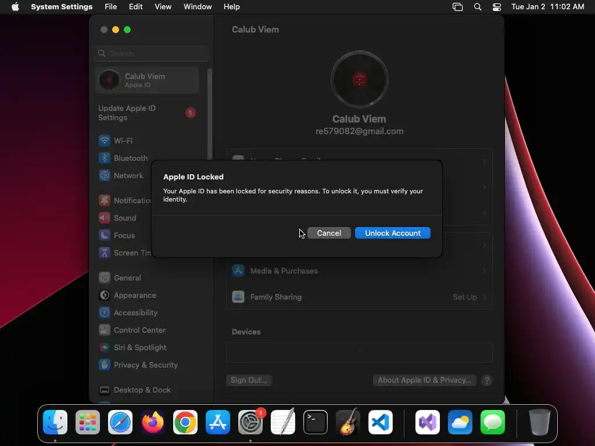Select Privacy & Security icon in sidebar
Screen dimensions: 595x446
click(x=105, y=365)
